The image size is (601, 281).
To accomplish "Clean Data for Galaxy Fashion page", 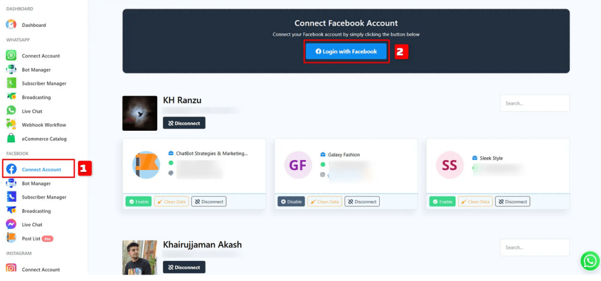I will 324,202.
